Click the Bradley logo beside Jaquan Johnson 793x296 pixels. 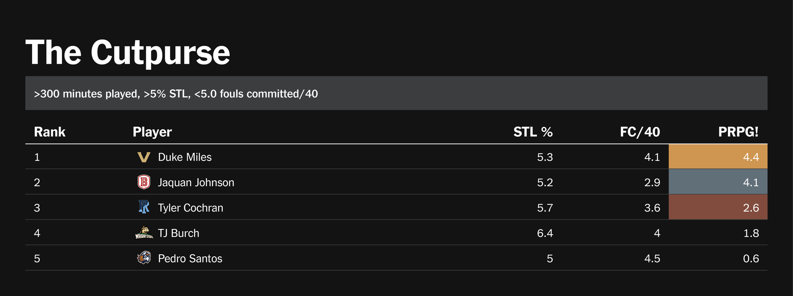(x=144, y=182)
